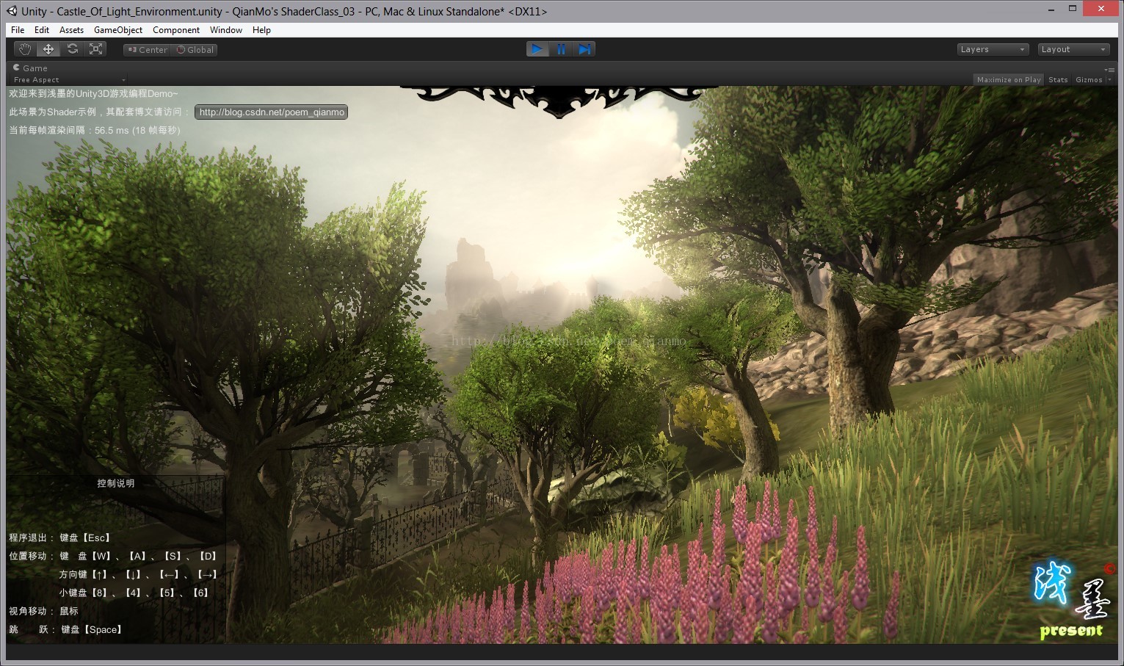Image resolution: width=1124 pixels, height=666 pixels.
Task: Open the File menu
Action: click(18, 30)
